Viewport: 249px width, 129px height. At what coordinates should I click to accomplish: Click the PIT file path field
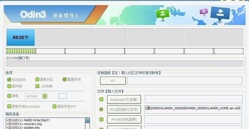pyautogui.click(x=185, y=81)
